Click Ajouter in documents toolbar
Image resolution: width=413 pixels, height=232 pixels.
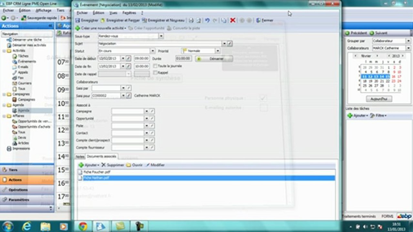pos(89,165)
